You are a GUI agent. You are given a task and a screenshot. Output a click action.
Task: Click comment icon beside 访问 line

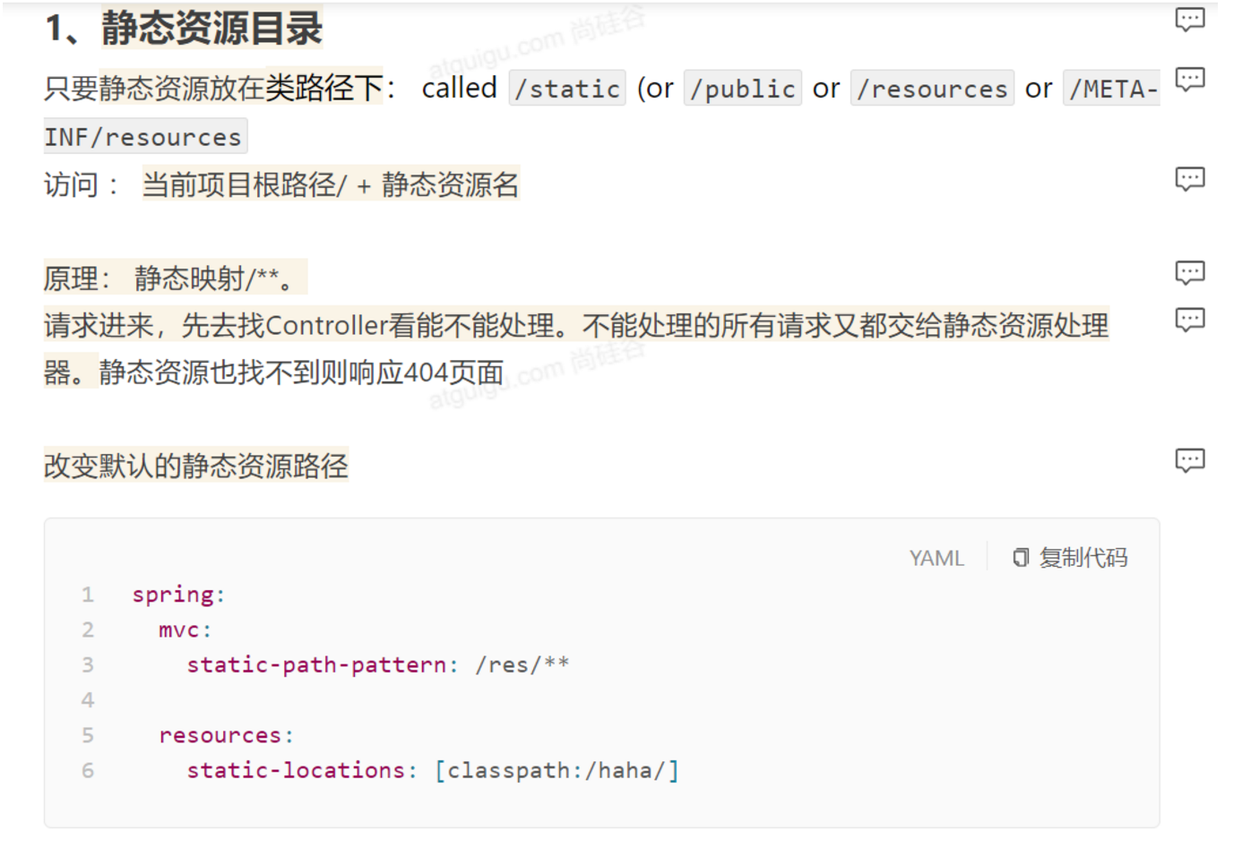pyautogui.click(x=1189, y=179)
